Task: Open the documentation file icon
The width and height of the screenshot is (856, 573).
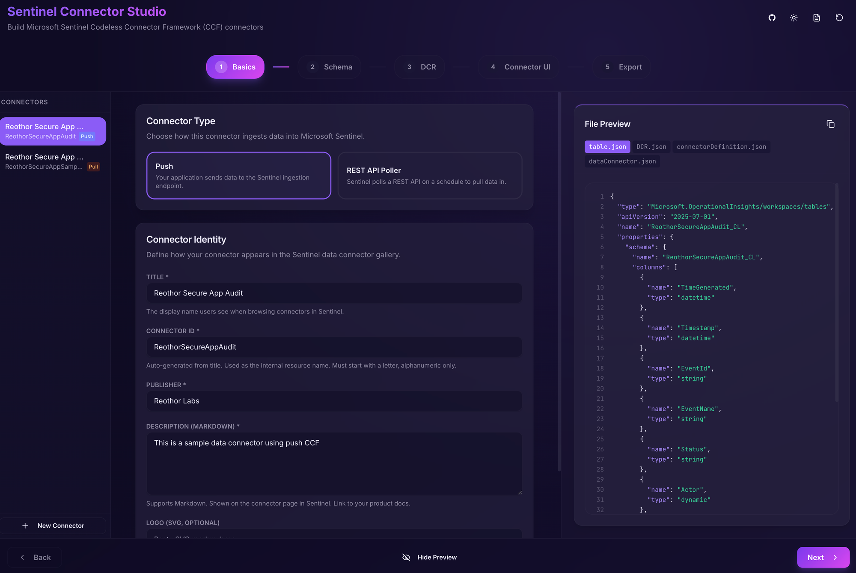Action: 817,18
